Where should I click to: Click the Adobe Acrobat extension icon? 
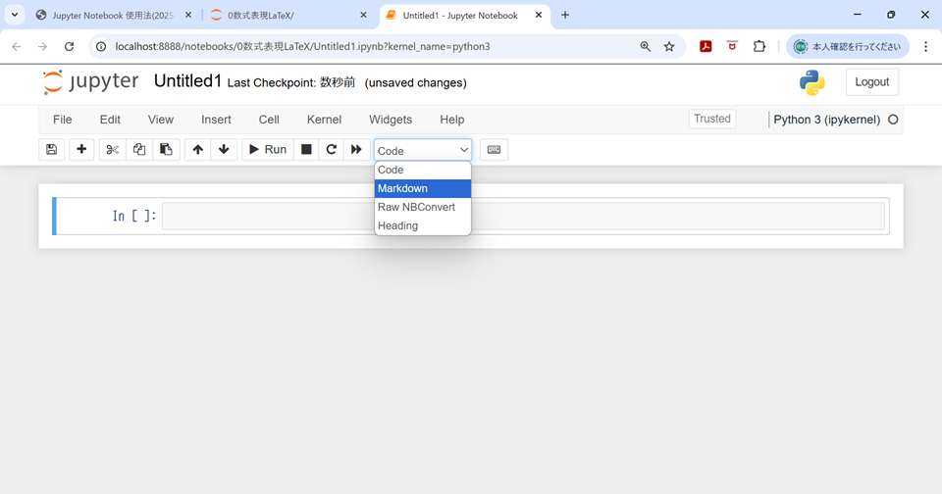point(706,46)
